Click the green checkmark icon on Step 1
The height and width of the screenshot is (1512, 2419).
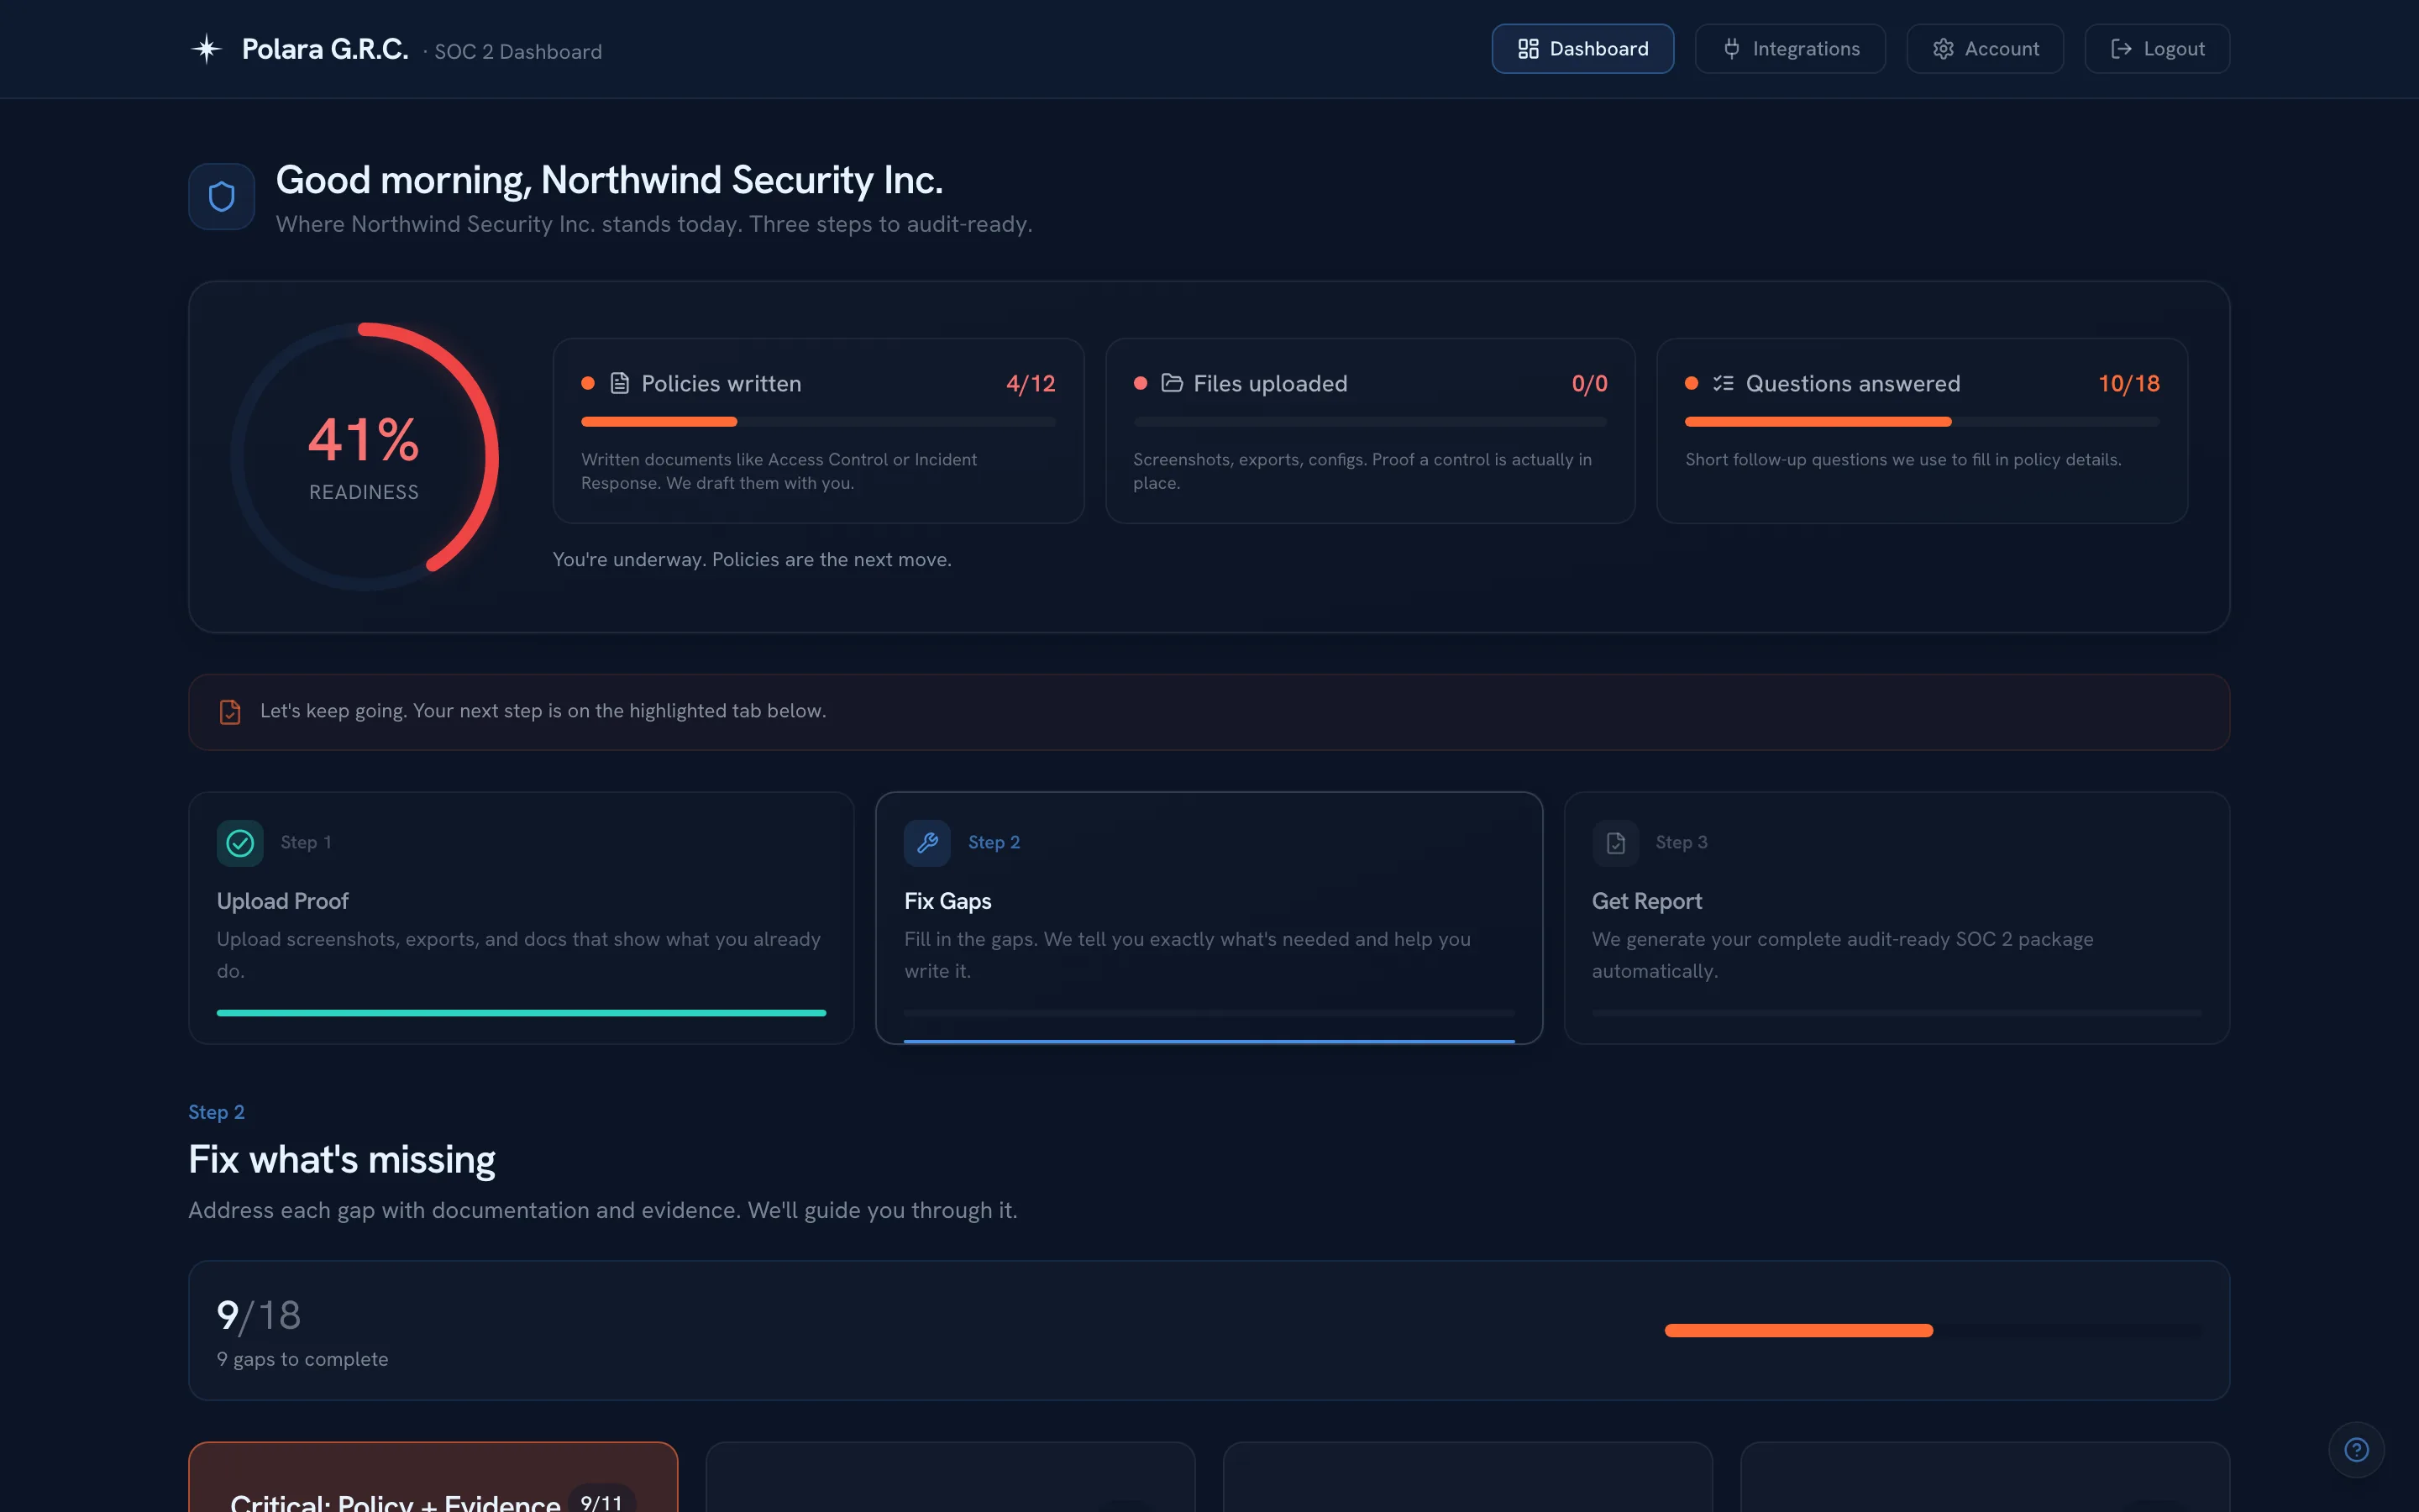tap(240, 842)
